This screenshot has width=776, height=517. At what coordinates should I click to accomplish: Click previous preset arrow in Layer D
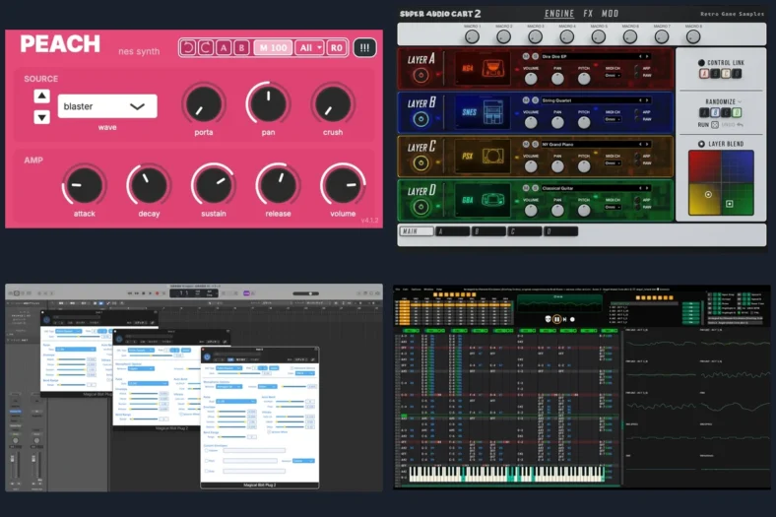coord(640,188)
